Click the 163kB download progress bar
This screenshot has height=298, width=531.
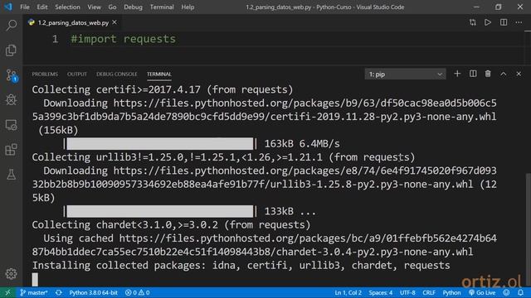click(x=160, y=143)
